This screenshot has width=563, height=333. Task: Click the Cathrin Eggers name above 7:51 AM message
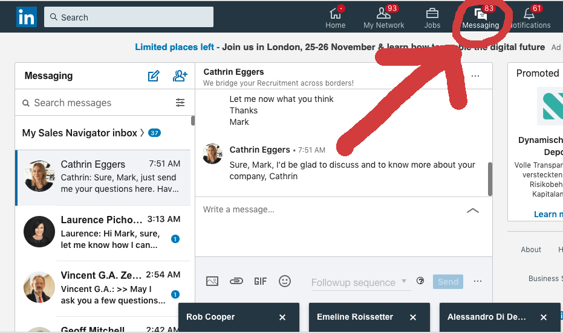[x=259, y=150]
